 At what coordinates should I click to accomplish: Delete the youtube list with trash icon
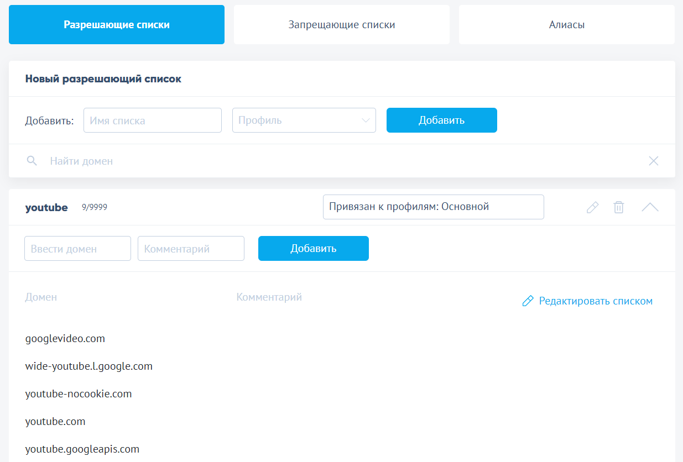tap(619, 207)
